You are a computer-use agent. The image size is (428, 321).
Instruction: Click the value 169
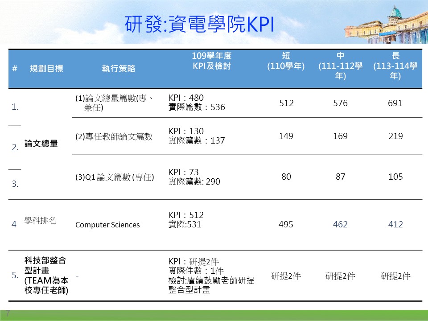340,136
